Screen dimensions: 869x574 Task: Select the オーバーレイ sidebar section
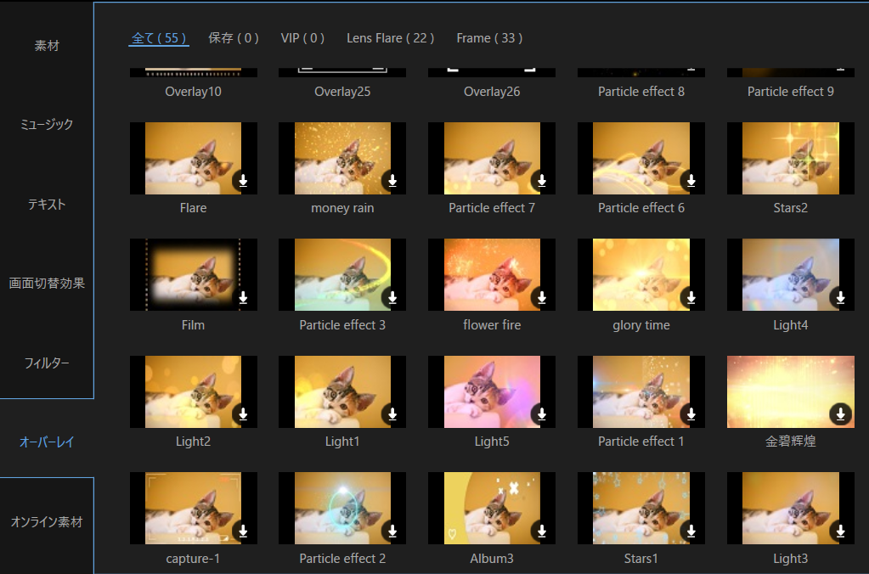coord(47,442)
